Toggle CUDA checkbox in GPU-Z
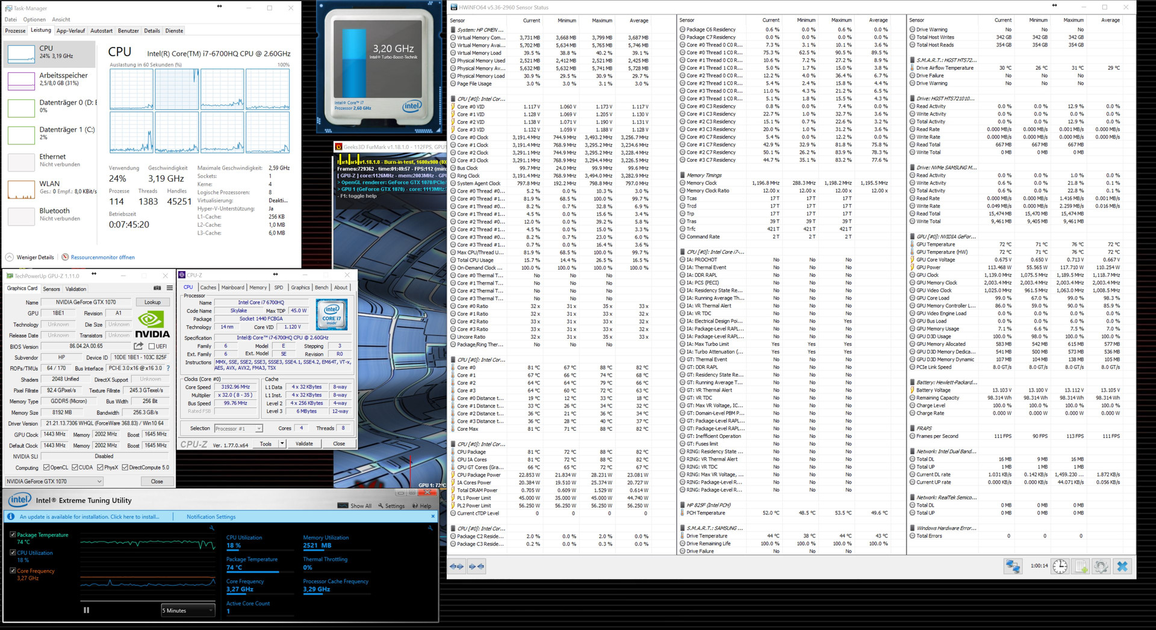 [x=75, y=468]
